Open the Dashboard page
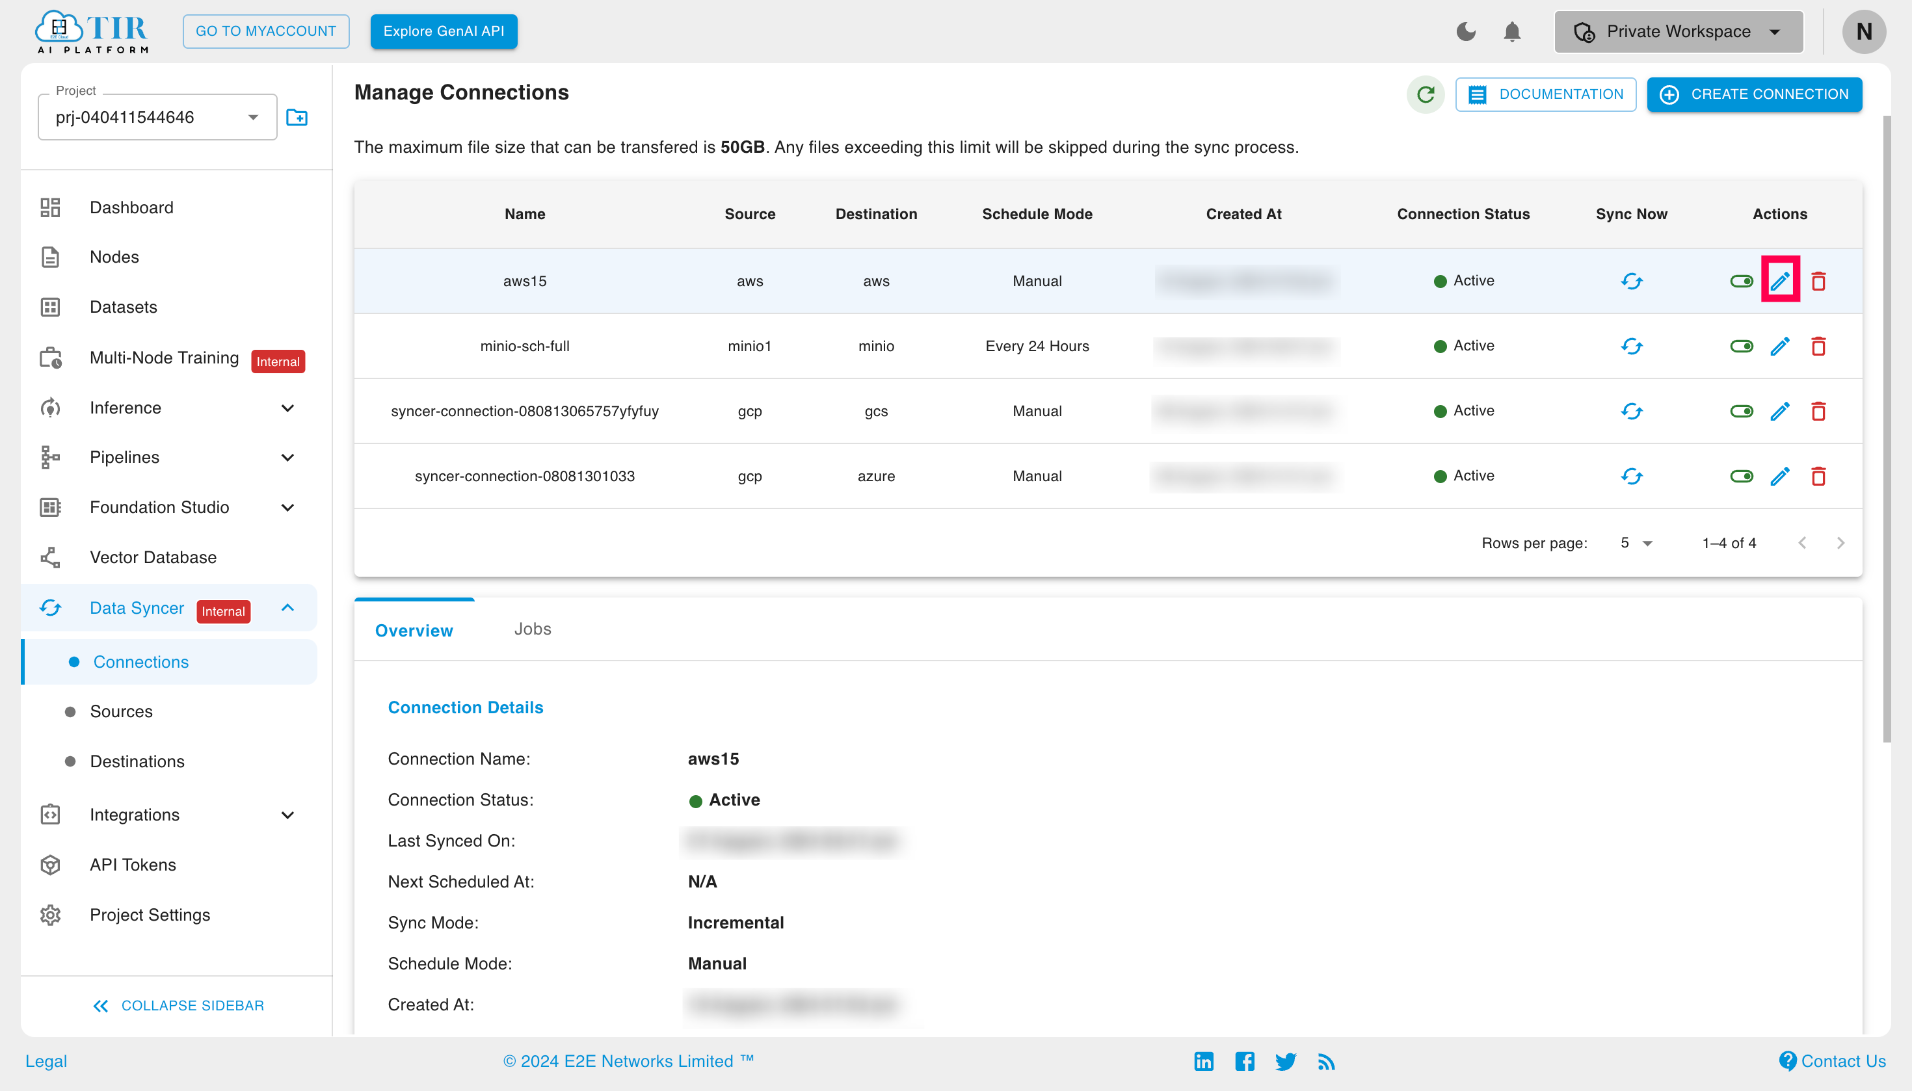The height and width of the screenshot is (1091, 1912). (x=131, y=207)
